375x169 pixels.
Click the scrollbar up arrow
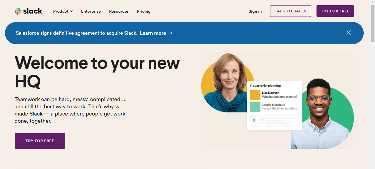coord(373,2)
